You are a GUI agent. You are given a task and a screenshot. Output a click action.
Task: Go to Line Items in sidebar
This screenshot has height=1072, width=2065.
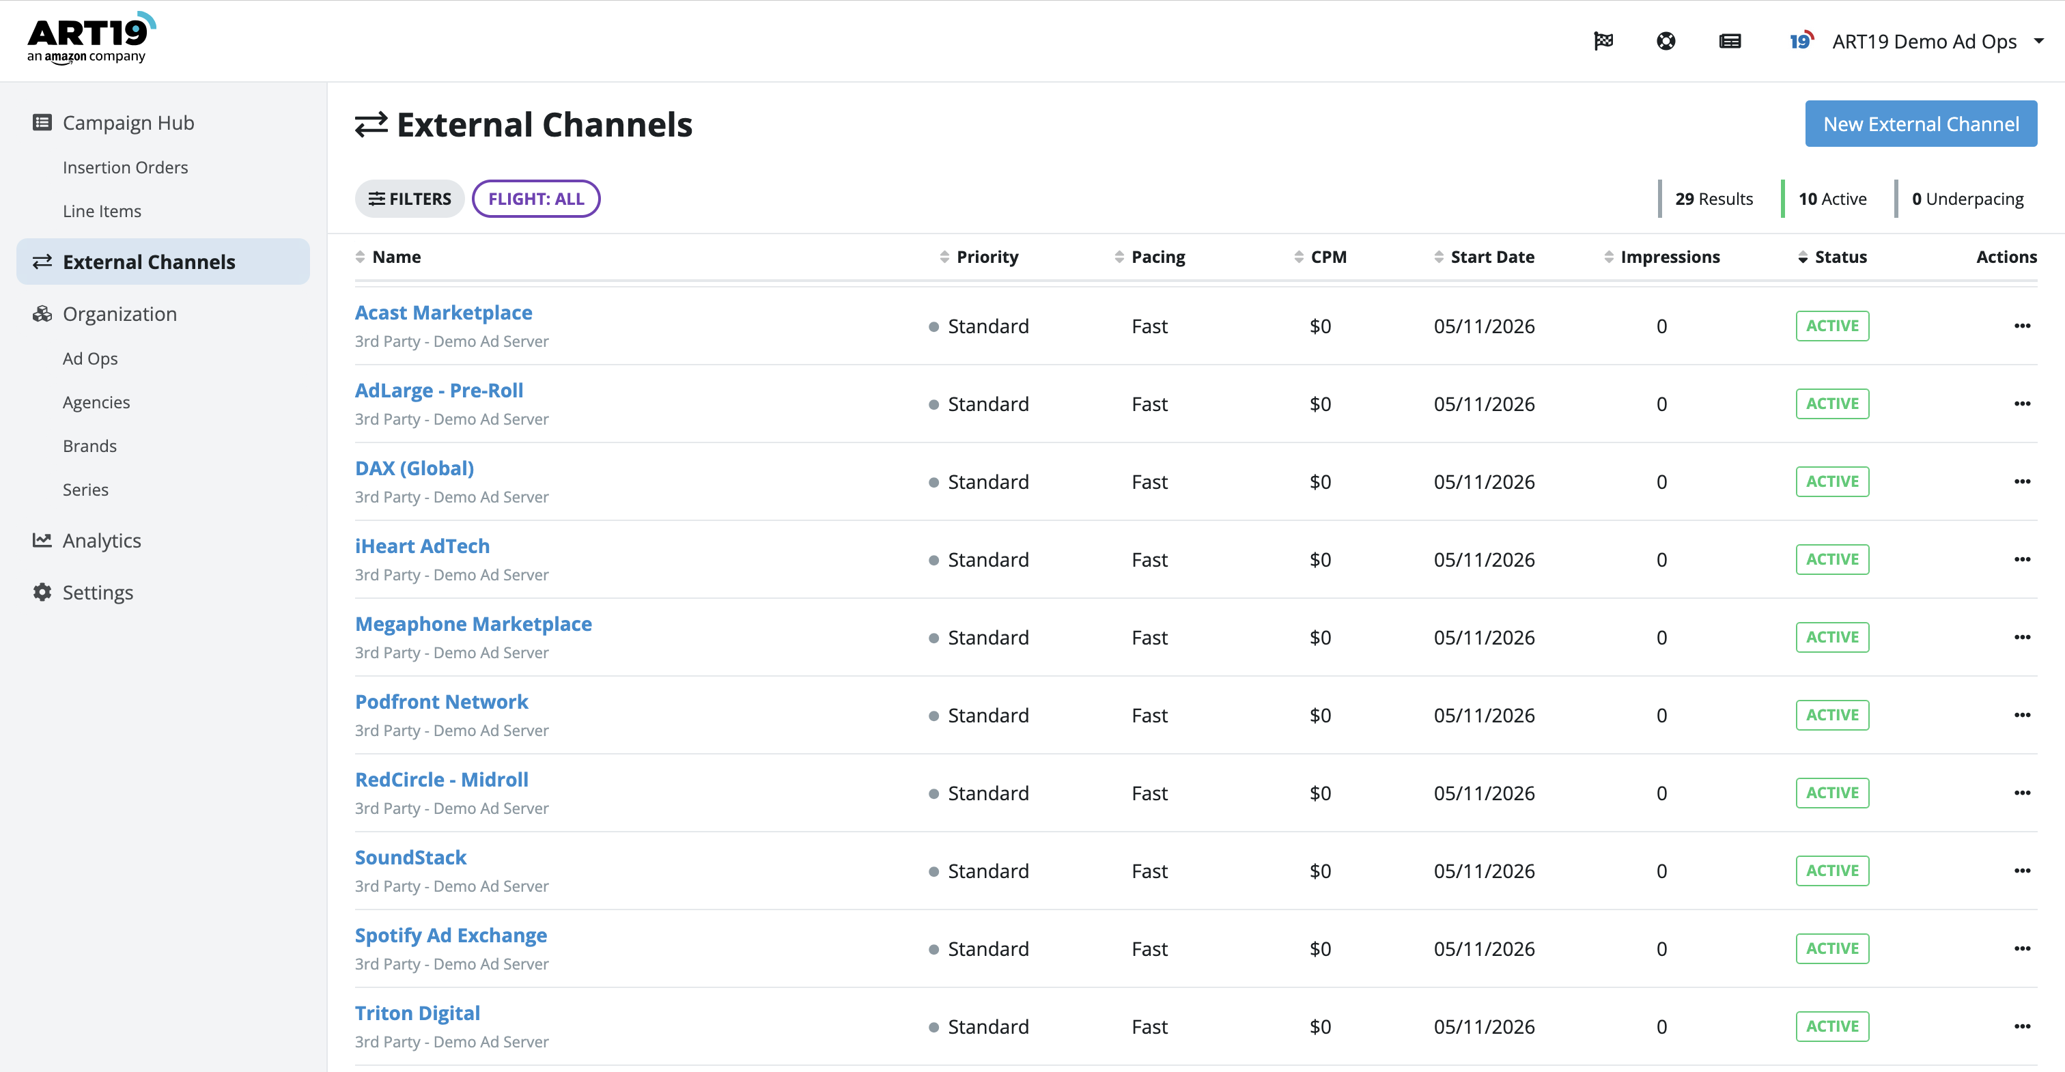coord(102,211)
